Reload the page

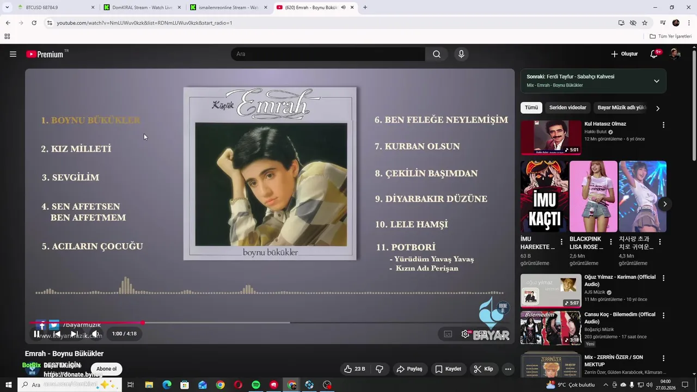pyautogui.click(x=34, y=23)
